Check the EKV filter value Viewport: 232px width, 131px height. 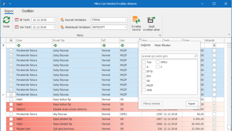(144, 76)
